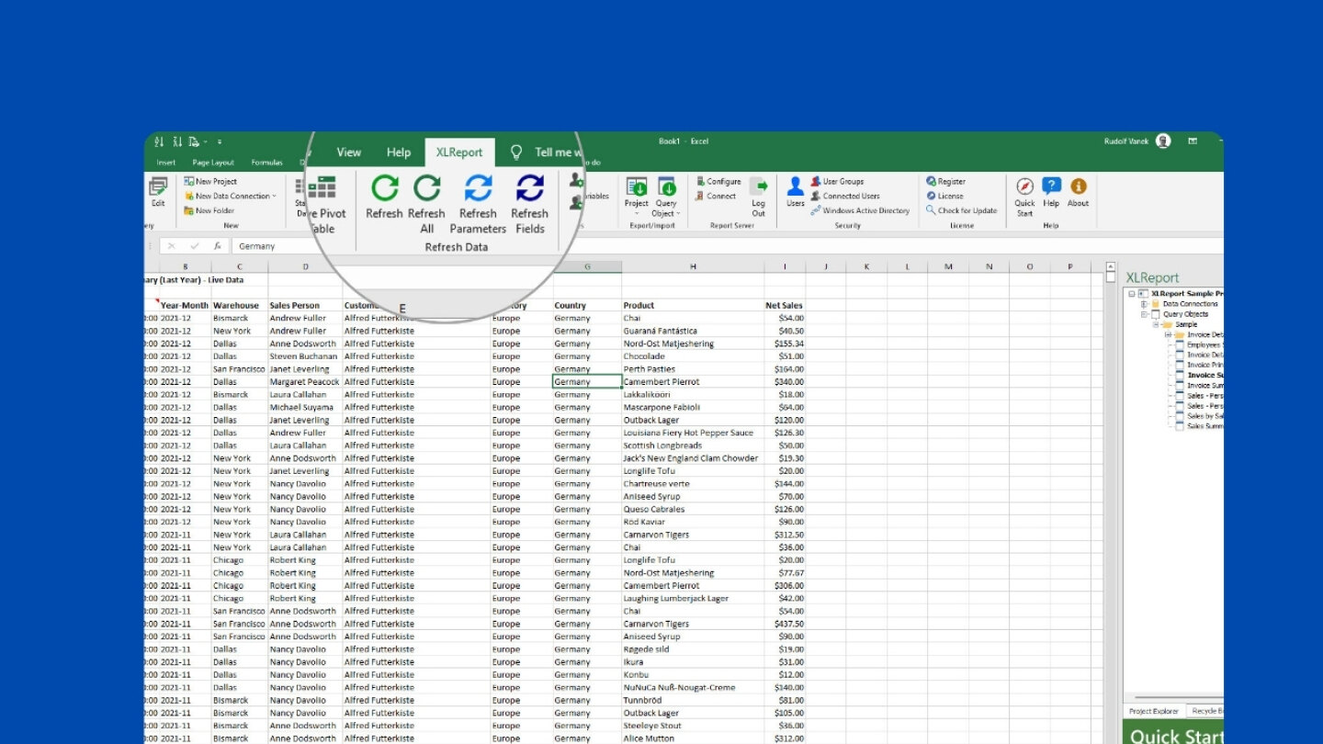The height and width of the screenshot is (744, 1323).
Task: Select column H header
Action: [693, 267]
